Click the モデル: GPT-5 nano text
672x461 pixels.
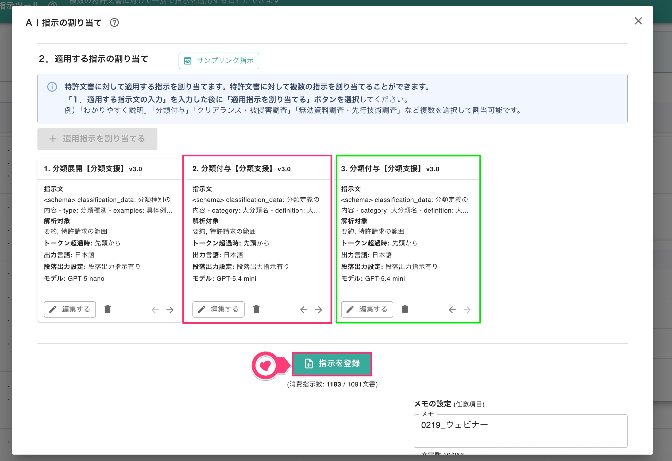click(x=74, y=279)
